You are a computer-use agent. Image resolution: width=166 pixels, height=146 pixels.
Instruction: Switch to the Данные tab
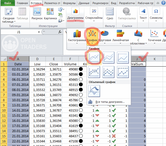pyautogui.click(x=84, y=3)
